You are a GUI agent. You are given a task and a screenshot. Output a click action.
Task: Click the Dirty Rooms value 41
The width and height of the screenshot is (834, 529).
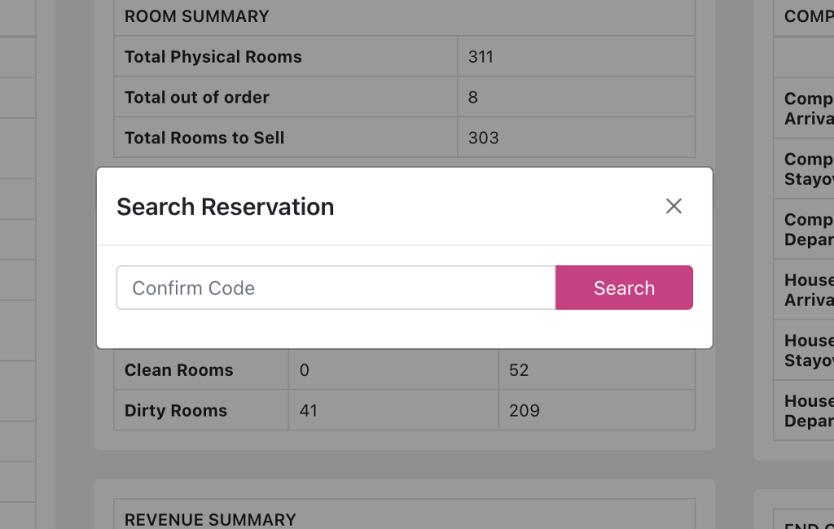pyautogui.click(x=308, y=411)
